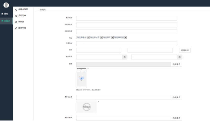Click the 真实姓名 input field
The width and height of the screenshot is (210, 121).
(x=127, y=18)
